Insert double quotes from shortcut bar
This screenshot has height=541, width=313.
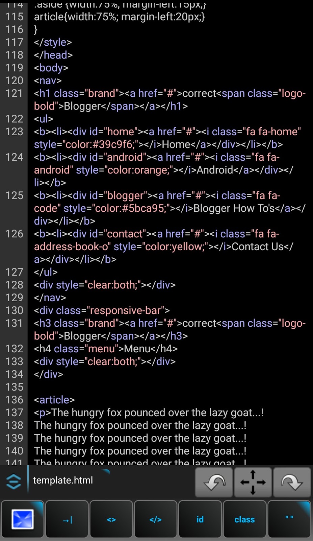coord(289,519)
